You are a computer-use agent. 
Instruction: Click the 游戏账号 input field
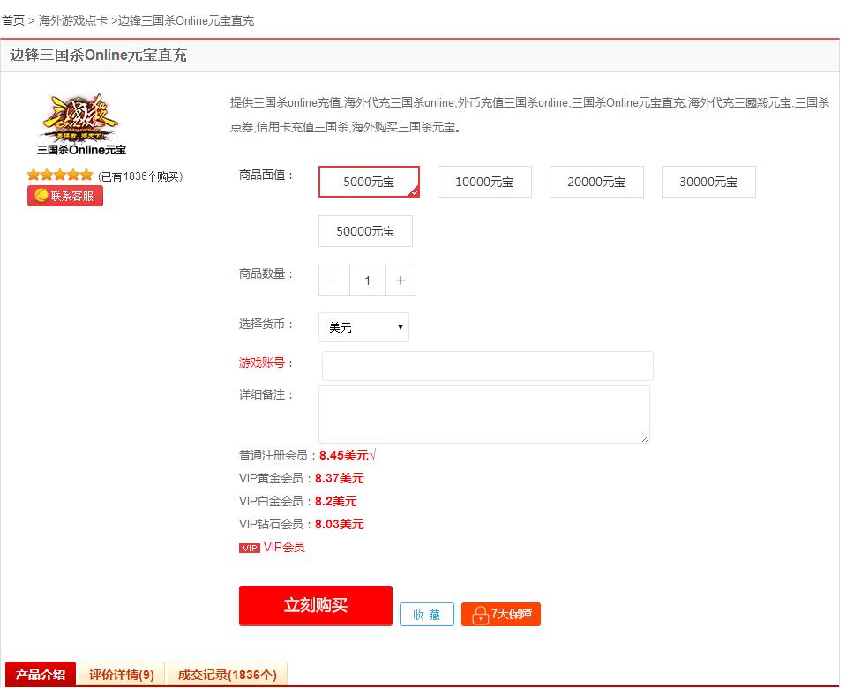click(x=488, y=366)
